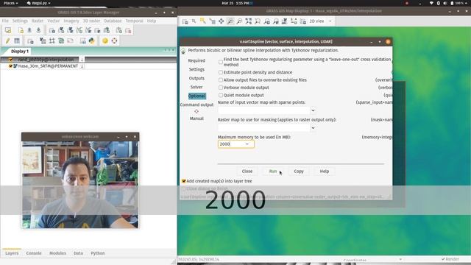Image resolution: width=471 pixels, height=265 pixels.
Task: Add vector map layer icon
Action: tap(79, 30)
